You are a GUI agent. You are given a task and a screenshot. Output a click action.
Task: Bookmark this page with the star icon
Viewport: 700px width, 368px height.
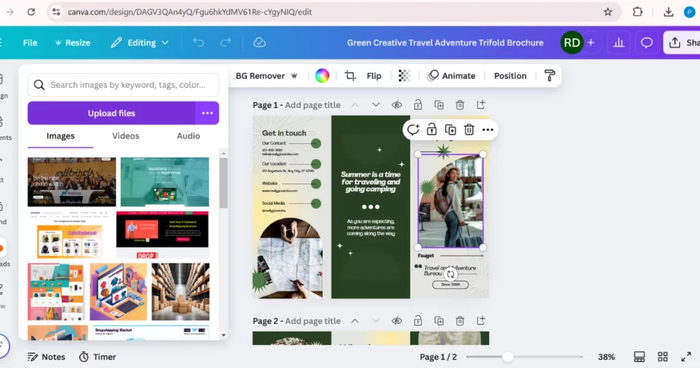click(x=608, y=12)
